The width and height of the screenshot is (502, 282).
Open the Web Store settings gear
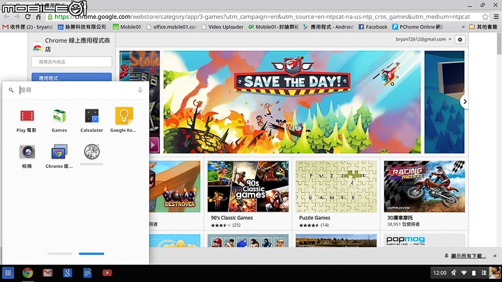(x=460, y=40)
